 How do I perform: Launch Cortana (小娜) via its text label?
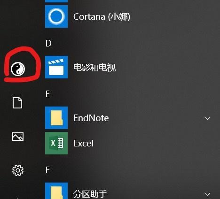point(102,16)
